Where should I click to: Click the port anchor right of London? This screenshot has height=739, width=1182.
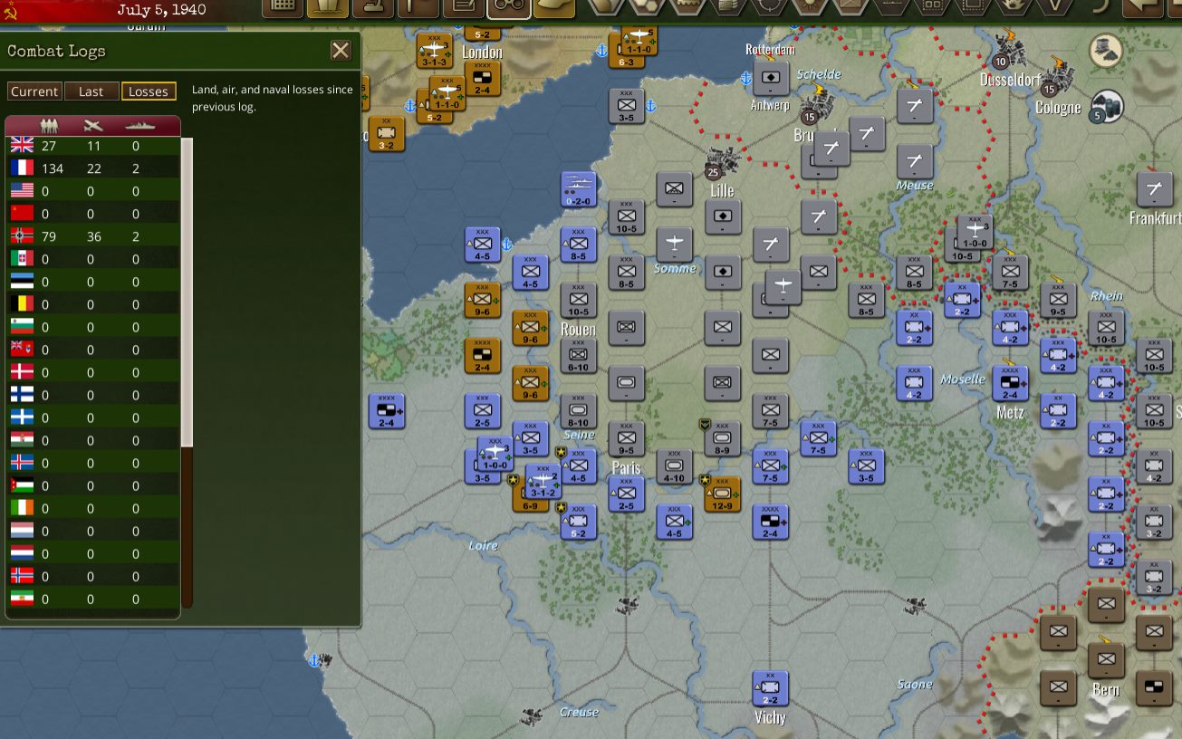pos(601,51)
